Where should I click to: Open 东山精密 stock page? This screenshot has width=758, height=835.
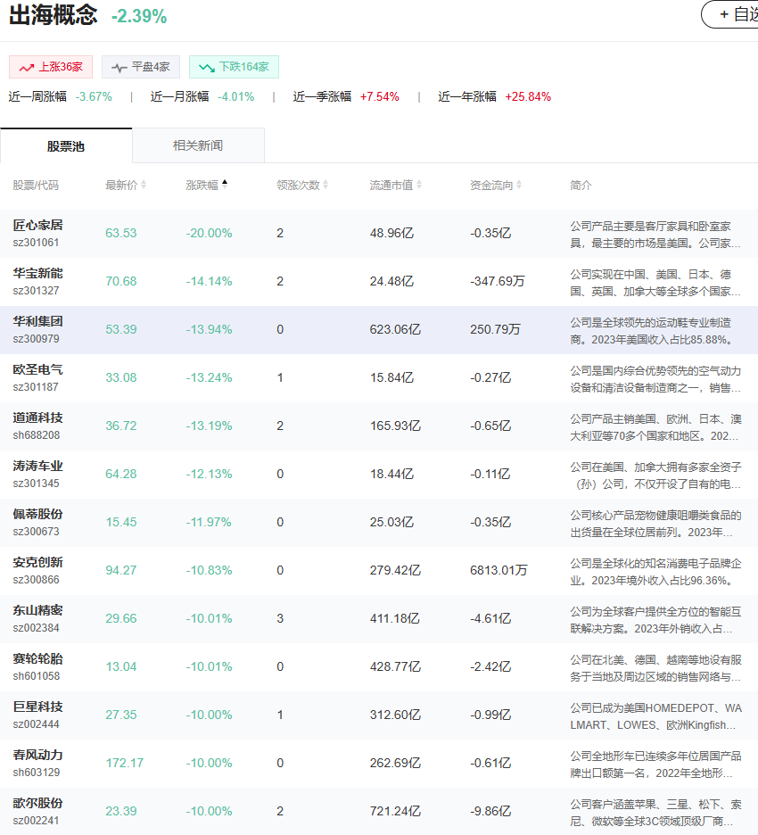pyautogui.click(x=37, y=610)
